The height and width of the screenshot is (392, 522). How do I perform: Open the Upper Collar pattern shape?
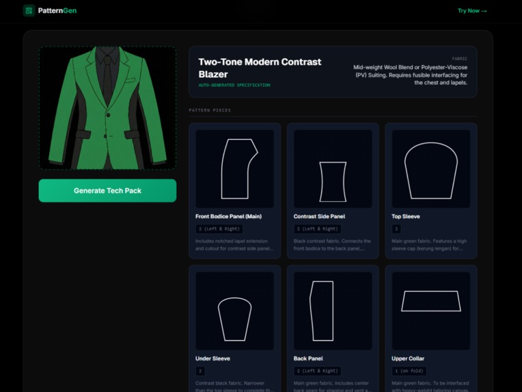click(x=431, y=311)
